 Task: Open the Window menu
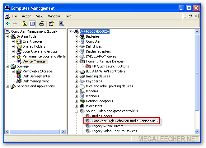click(x=54, y=16)
